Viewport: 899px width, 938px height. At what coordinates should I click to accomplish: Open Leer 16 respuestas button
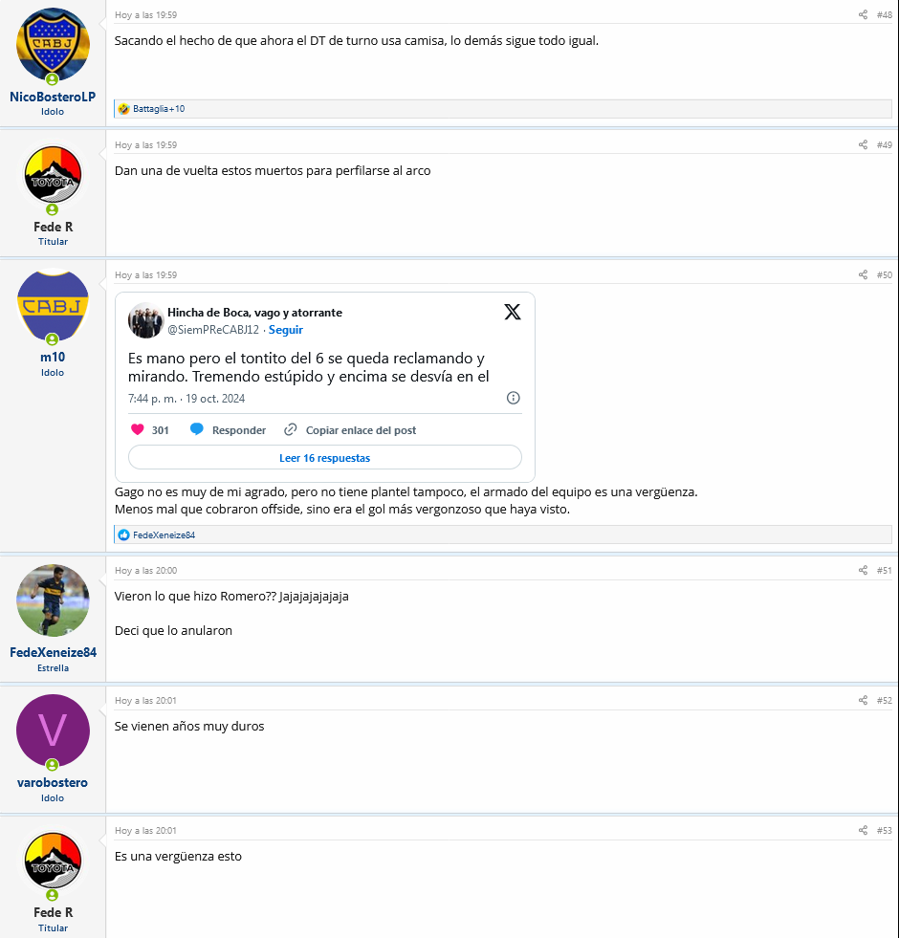tap(325, 458)
